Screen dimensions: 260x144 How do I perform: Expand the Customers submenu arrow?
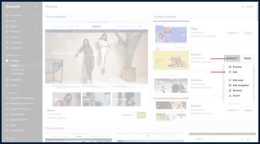37,48
